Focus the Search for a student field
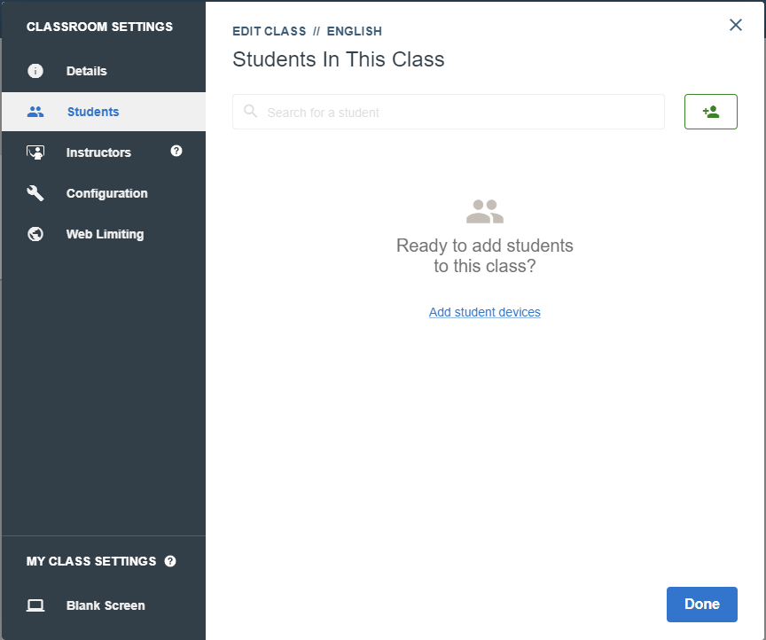Image resolution: width=766 pixels, height=640 pixels. (448, 112)
